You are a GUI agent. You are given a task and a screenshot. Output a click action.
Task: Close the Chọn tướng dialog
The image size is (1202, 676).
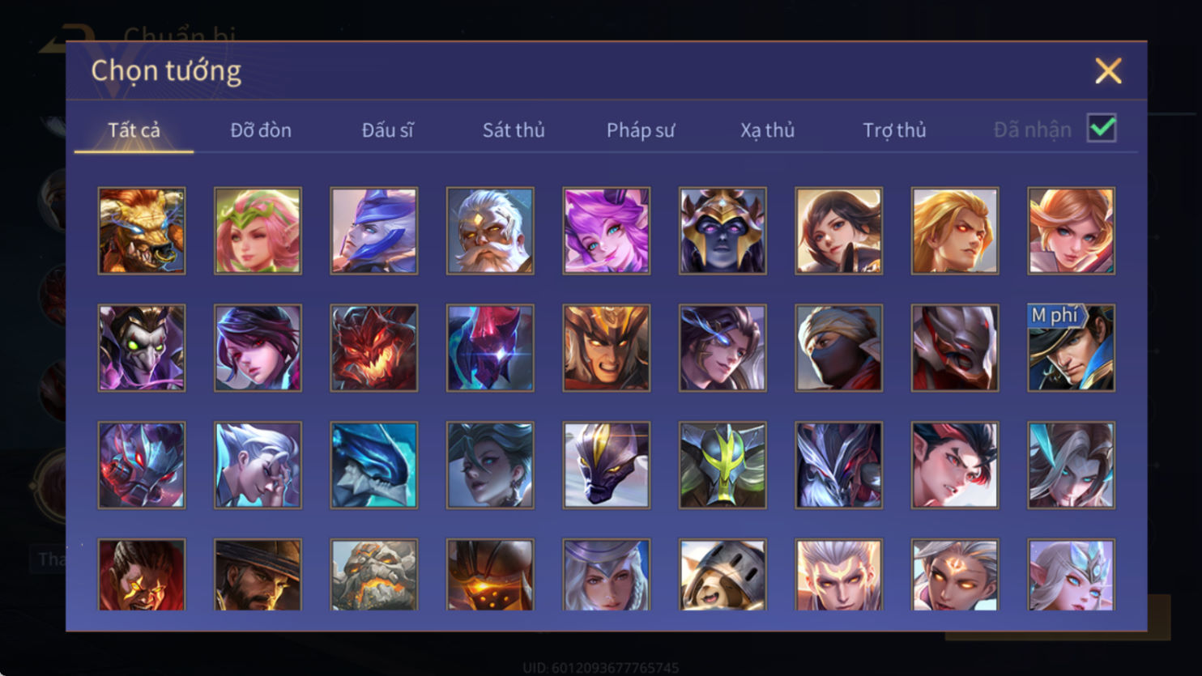[x=1108, y=71]
